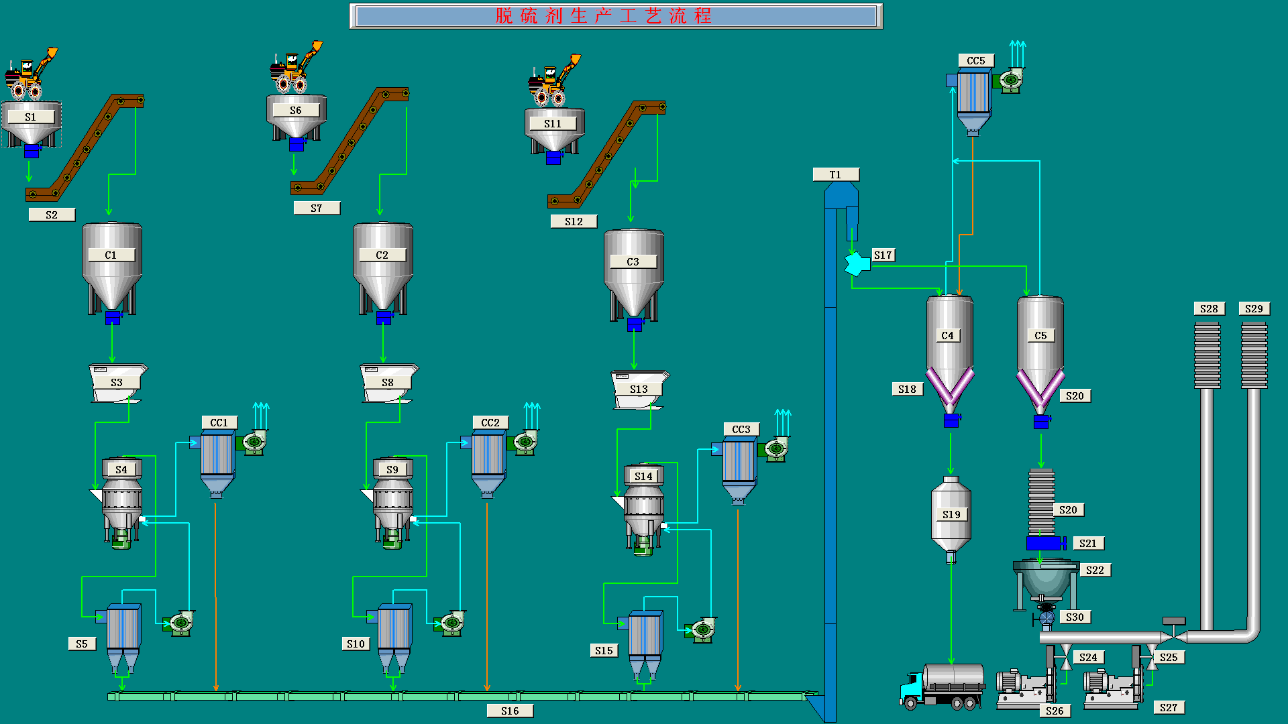
Task: Click the T1 elevator label
Action: coord(835,174)
